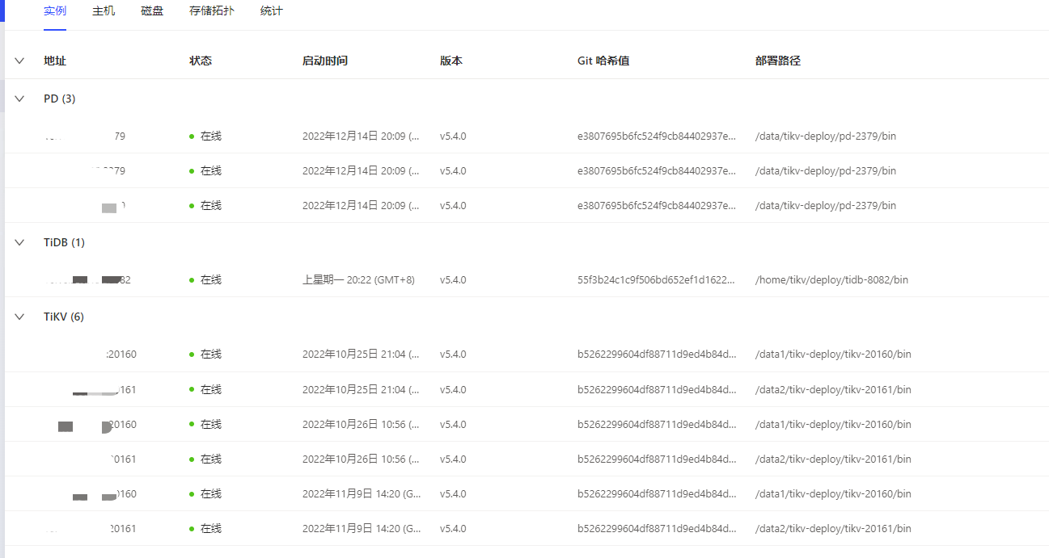Click 2022年10月26日 start time in the tikv-20161 row

tap(362, 459)
